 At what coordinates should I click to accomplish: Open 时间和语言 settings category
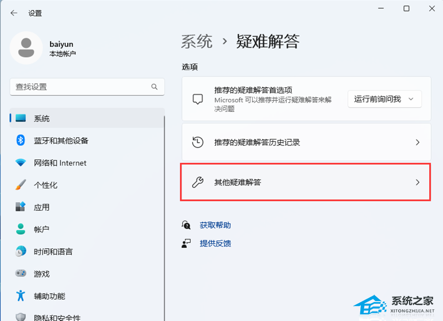pos(53,252)
